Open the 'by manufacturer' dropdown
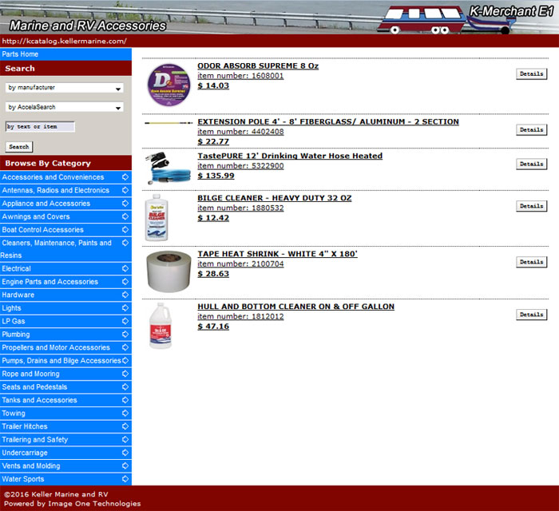 [65, 88]
